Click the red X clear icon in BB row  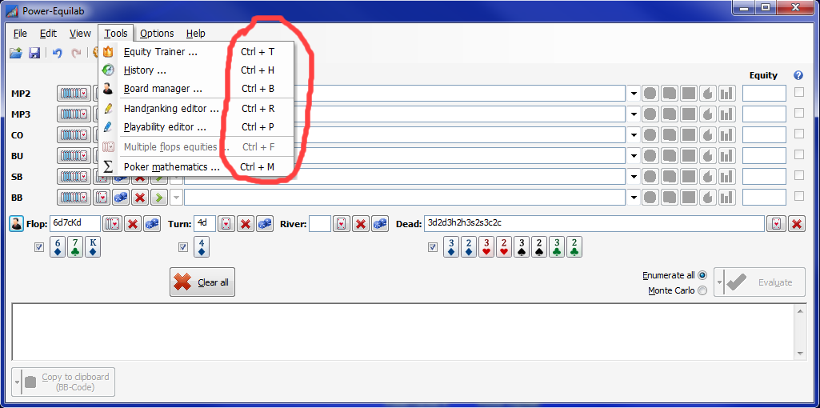click(140, 197)
